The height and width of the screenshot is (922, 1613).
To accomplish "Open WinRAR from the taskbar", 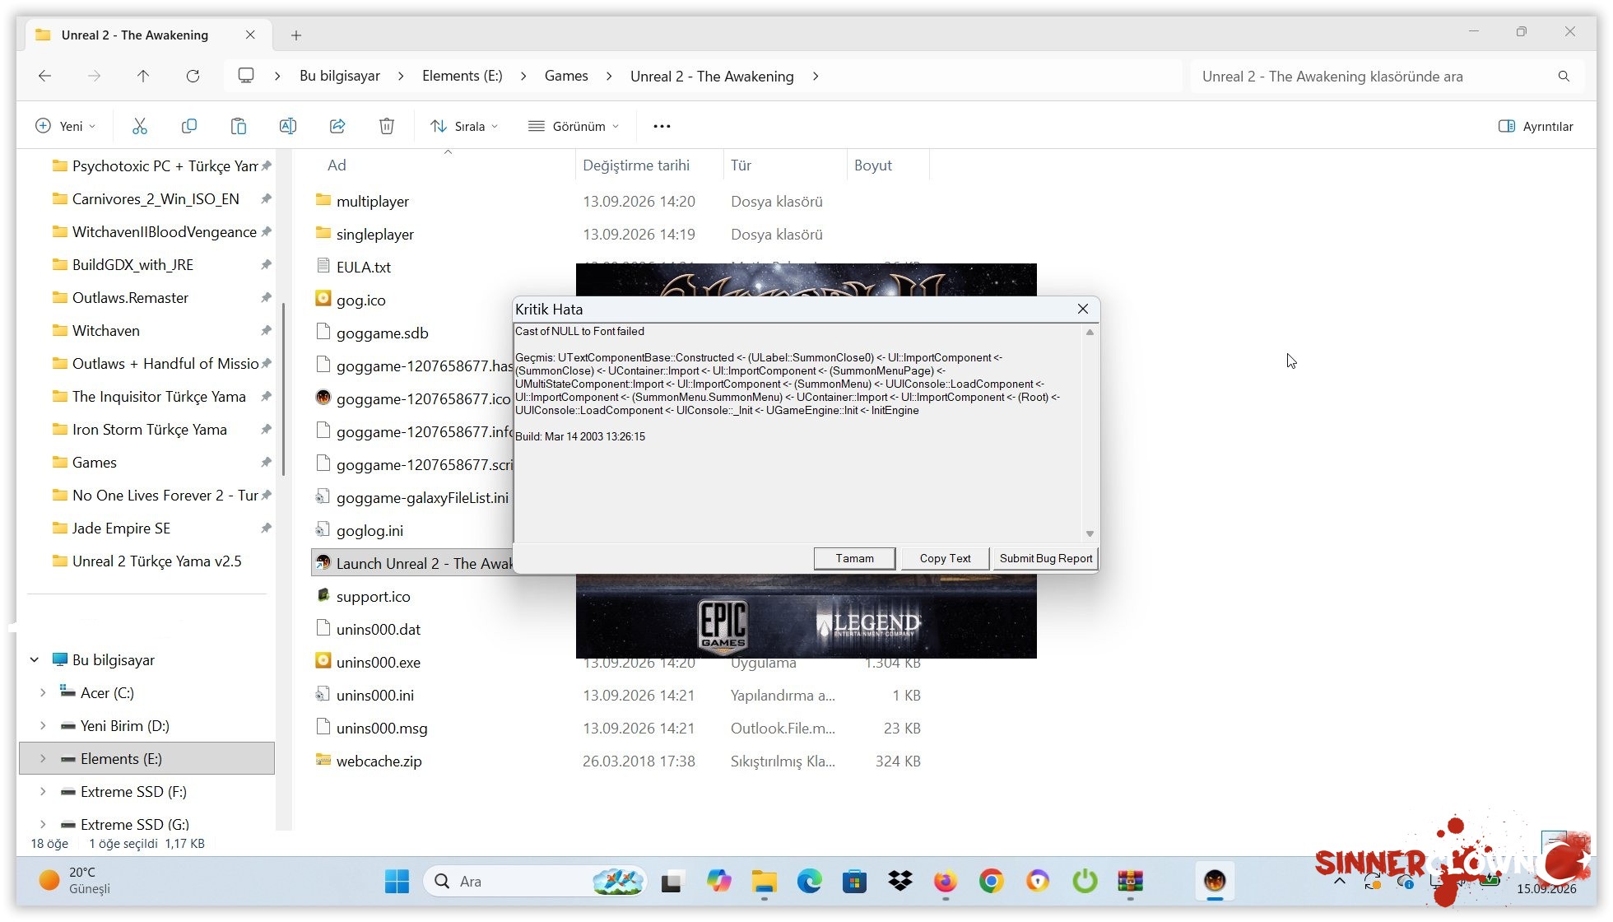I will pyautogui.click(x=1130, y=881).
